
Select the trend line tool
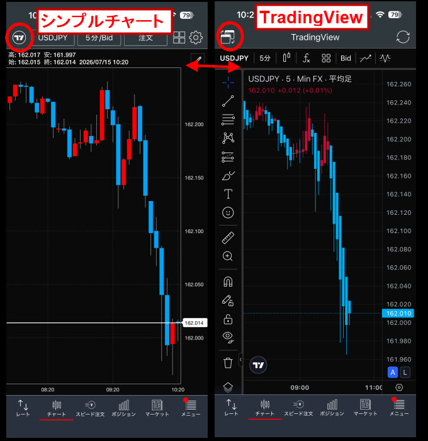click(228, 101)
